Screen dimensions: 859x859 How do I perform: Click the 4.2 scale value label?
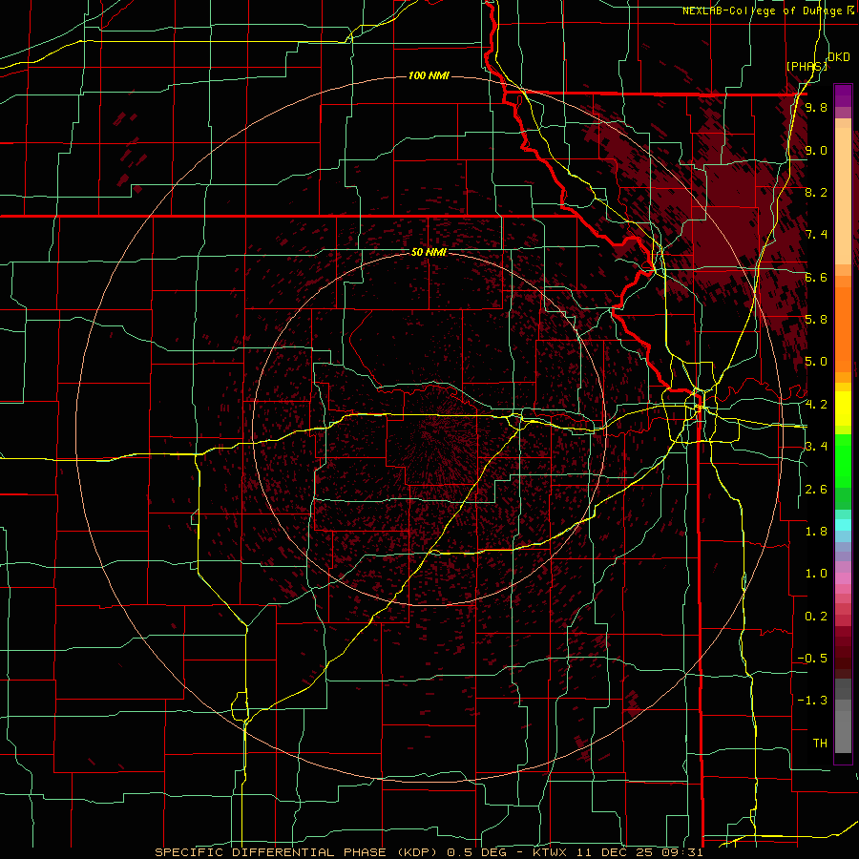[816, 405]
